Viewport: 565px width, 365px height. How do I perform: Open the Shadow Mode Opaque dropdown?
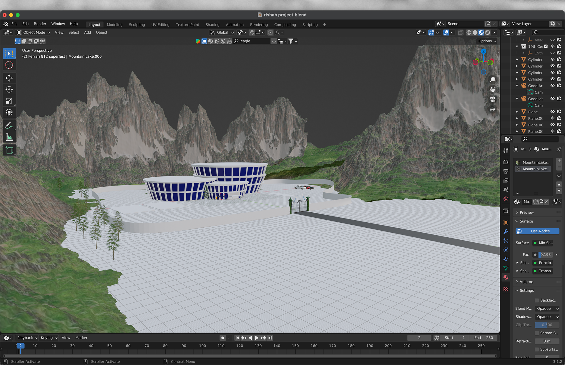pyautogui.click(x=547, y=317)
